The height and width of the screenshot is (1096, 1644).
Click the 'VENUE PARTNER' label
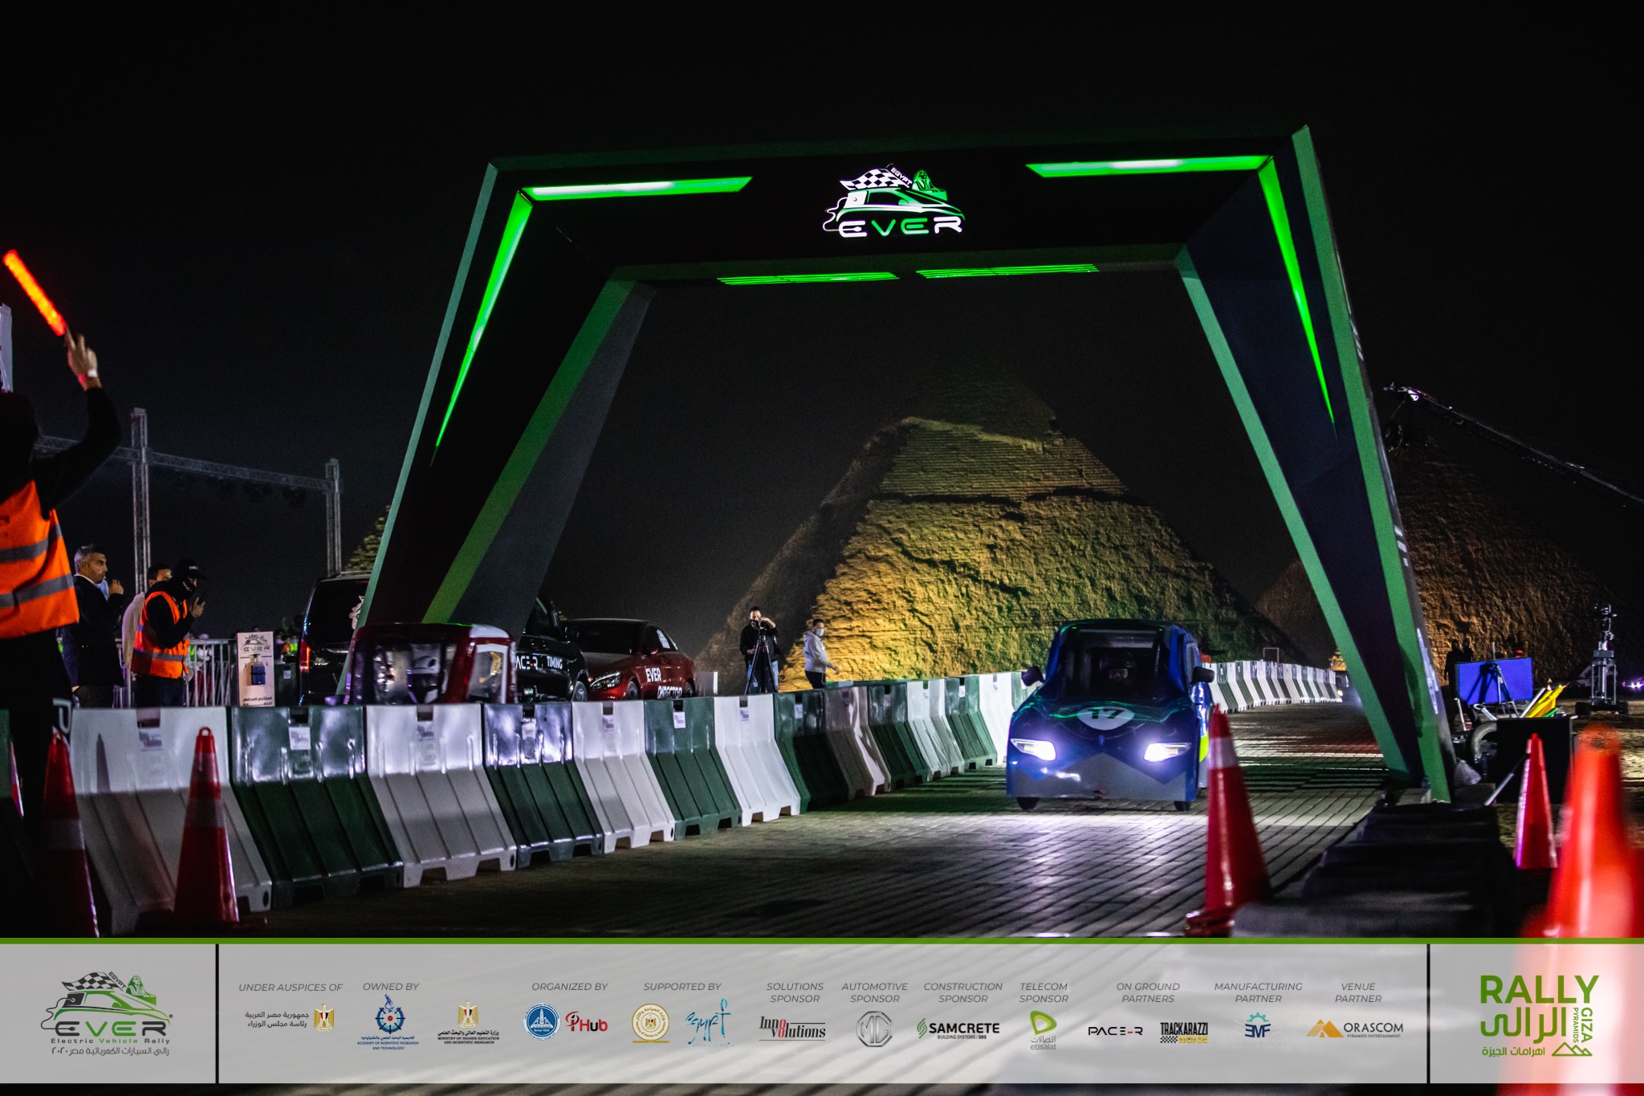pyautogui.click(x=1358, y=992)
